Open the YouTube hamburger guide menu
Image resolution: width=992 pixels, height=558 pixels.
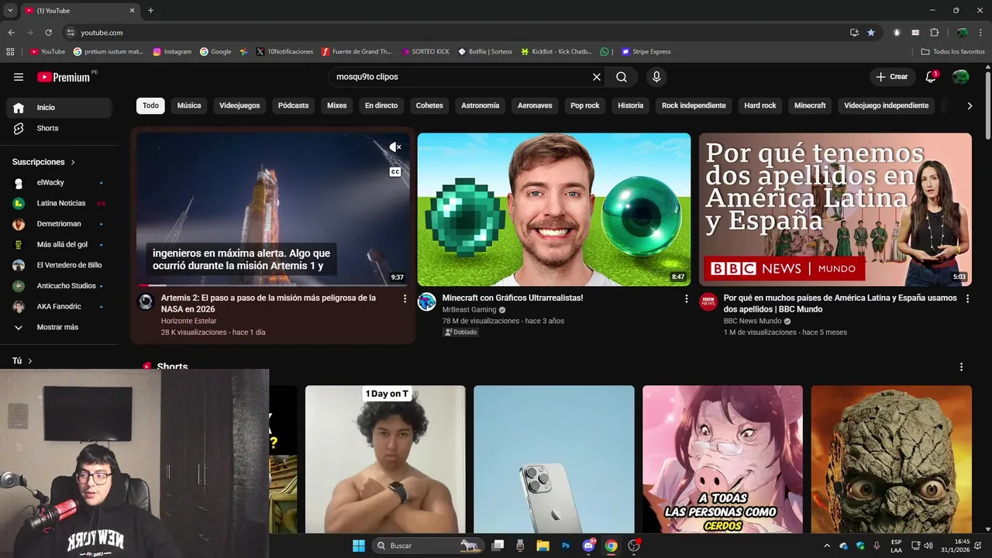point(19,77)
